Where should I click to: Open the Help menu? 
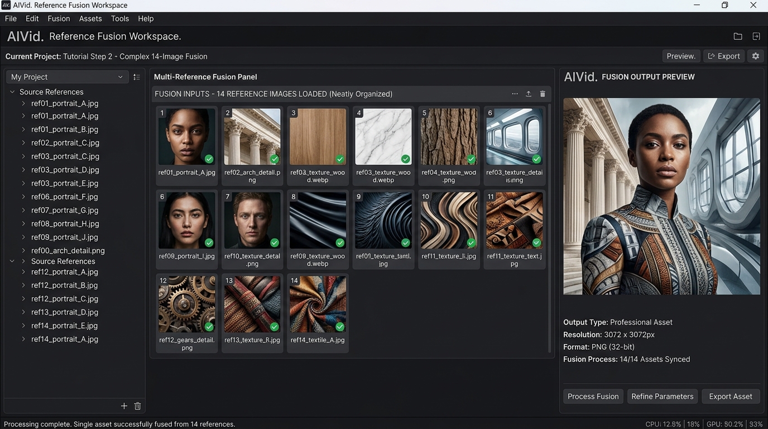point(146,18)
